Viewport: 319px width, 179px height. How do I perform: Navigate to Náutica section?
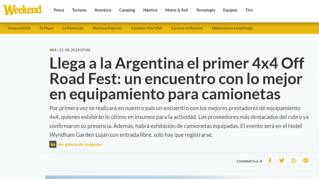(150, 10)
